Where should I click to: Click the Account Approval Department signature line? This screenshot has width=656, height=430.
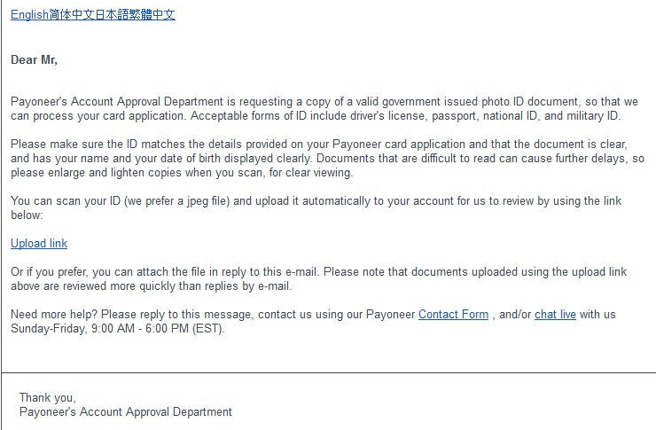(126, 412)
